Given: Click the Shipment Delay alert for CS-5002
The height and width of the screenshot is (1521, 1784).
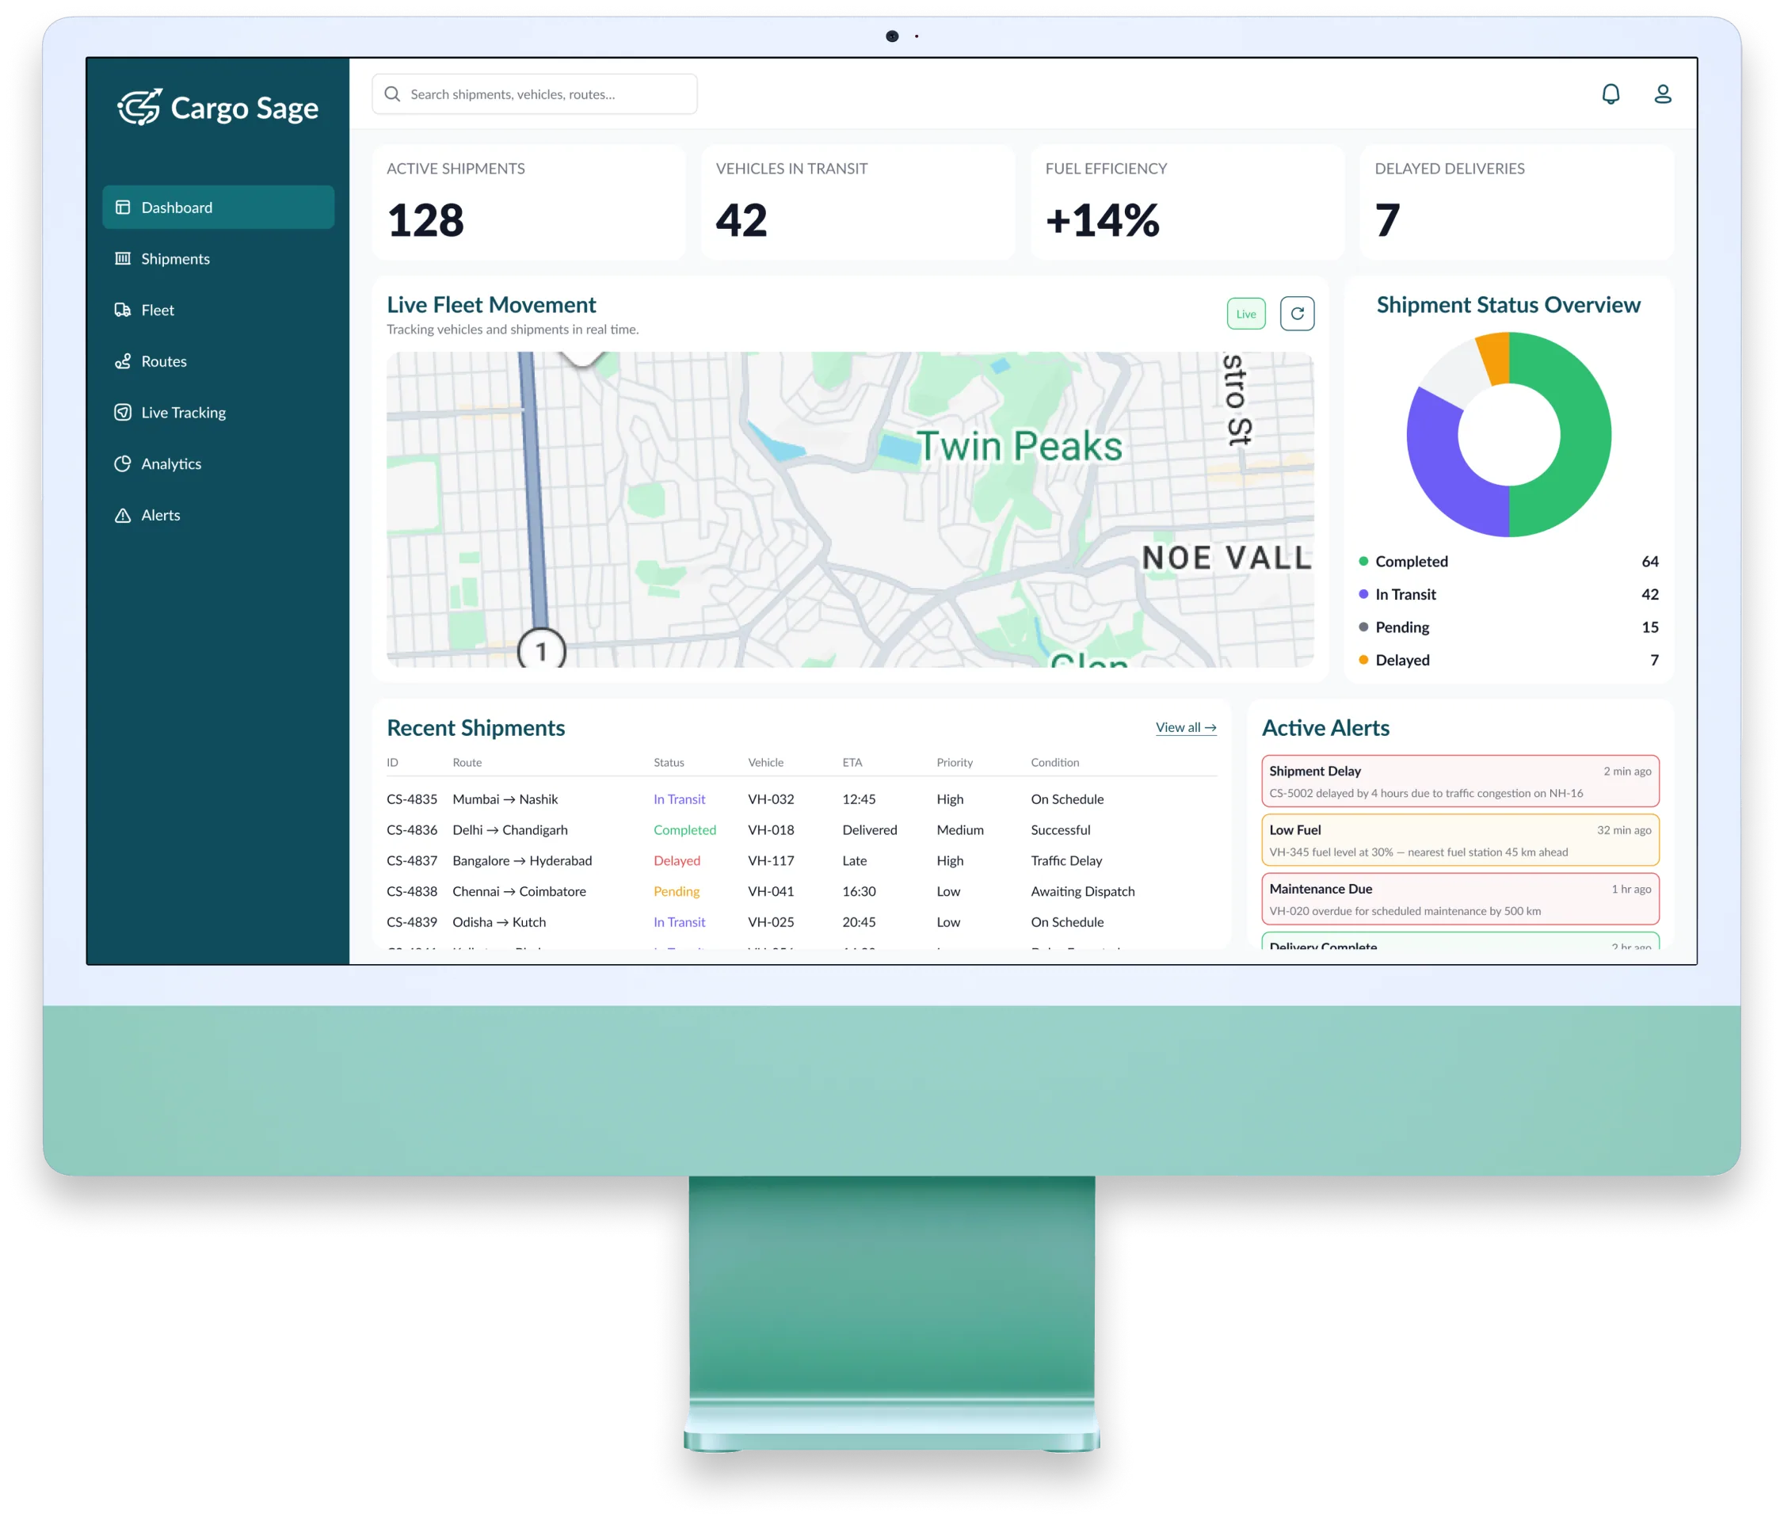Looking at the screenshot, I should tap(1459, 781).
